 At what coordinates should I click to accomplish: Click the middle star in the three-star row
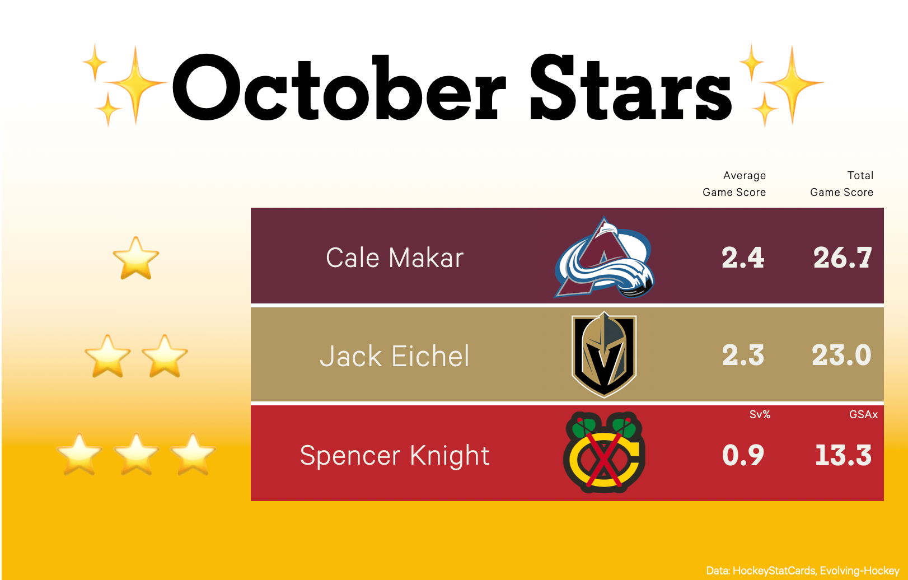(136, 454)
